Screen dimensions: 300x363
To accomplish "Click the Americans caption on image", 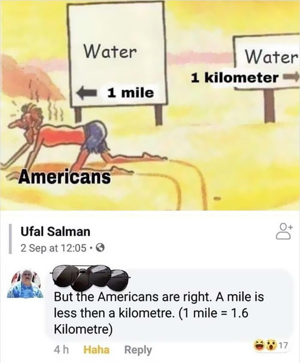I will 65,177.
